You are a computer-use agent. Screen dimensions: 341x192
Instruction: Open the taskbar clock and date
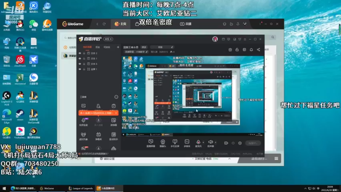[331, 189]
